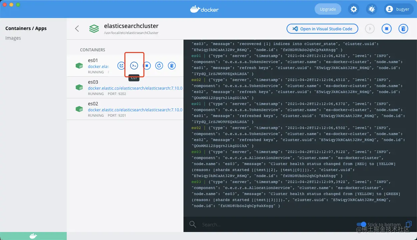Screen dimensions: 417x240
Task: Go back using the left arrow
Action: click(x=77, y=29)
